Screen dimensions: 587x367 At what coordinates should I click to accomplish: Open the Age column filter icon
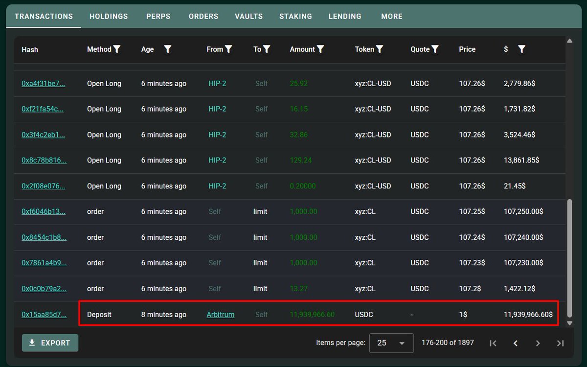tap(168, 49)
